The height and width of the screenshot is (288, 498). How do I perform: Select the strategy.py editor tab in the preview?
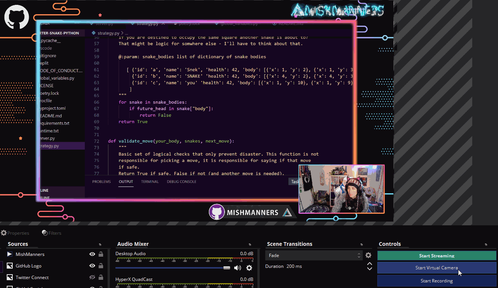pyautogui.click(x=148, y=24)
